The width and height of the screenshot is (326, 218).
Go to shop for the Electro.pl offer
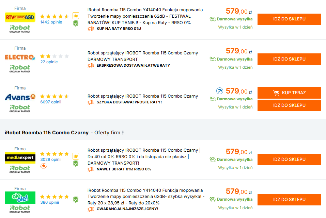pyautogui.click(x=289, y=59)
